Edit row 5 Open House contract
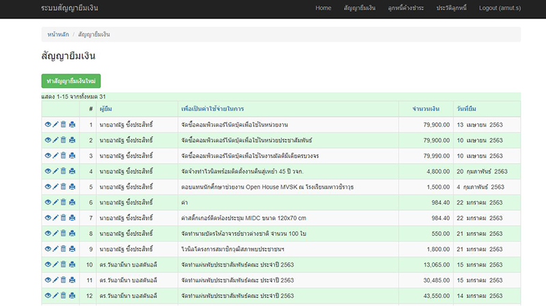This screenshot has height=307, width=546. [55, 186]
